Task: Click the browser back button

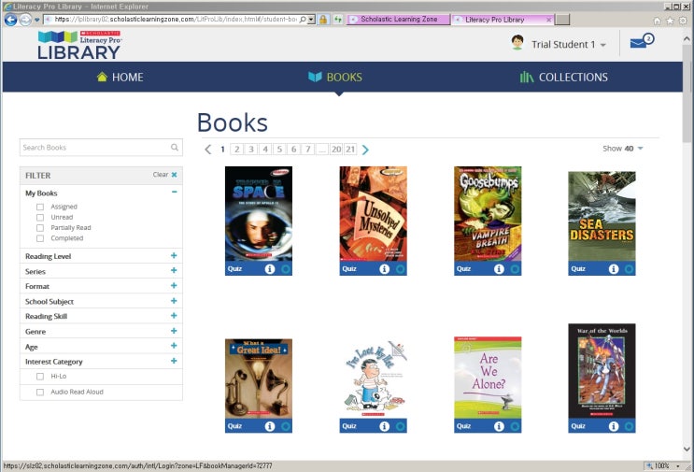Action: tap(10, 20)
